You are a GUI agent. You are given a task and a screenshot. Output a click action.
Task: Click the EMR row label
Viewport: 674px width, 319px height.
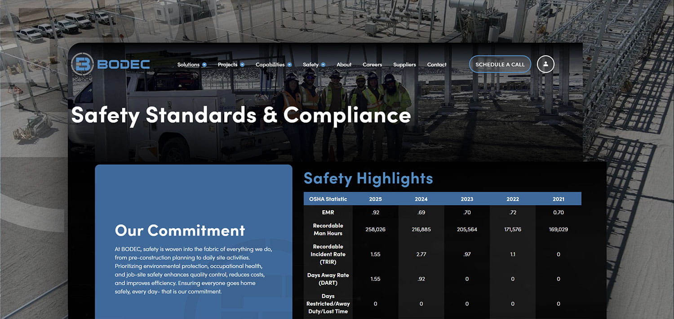328,213
